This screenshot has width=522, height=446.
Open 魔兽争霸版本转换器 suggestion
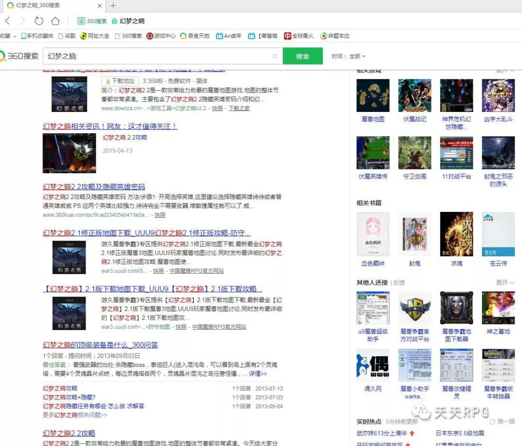[498, 365]
